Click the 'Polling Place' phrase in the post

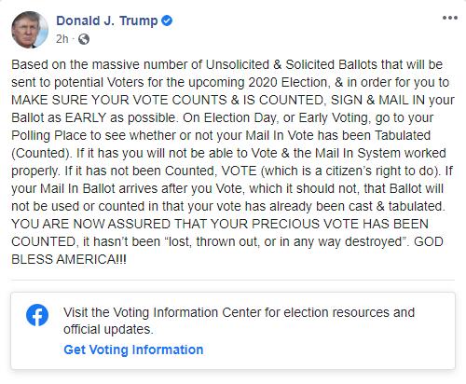tap(48, 136)
